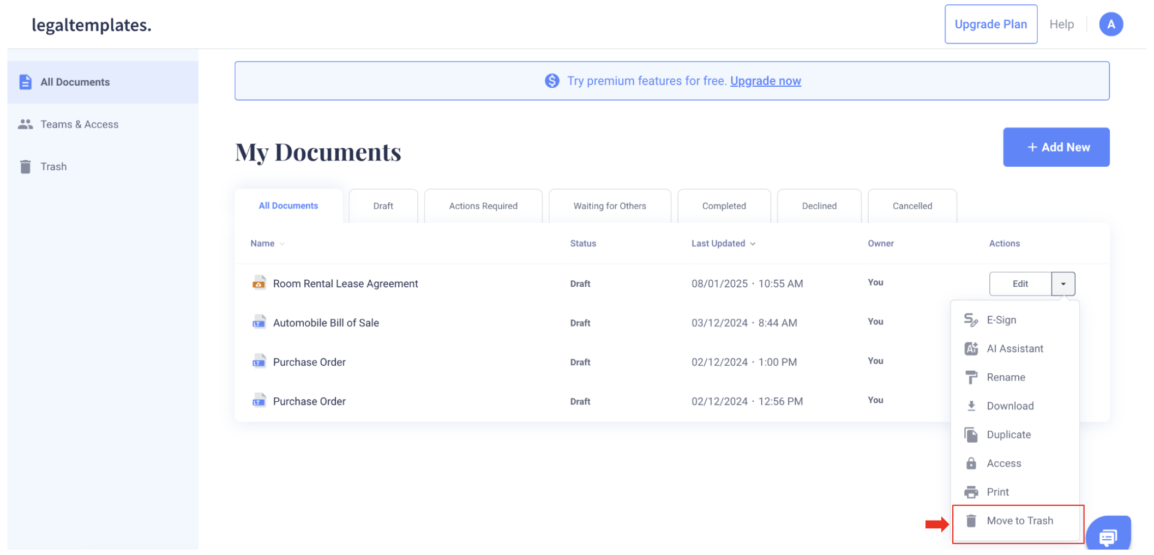Open the Waiting for Others tab

610,206
